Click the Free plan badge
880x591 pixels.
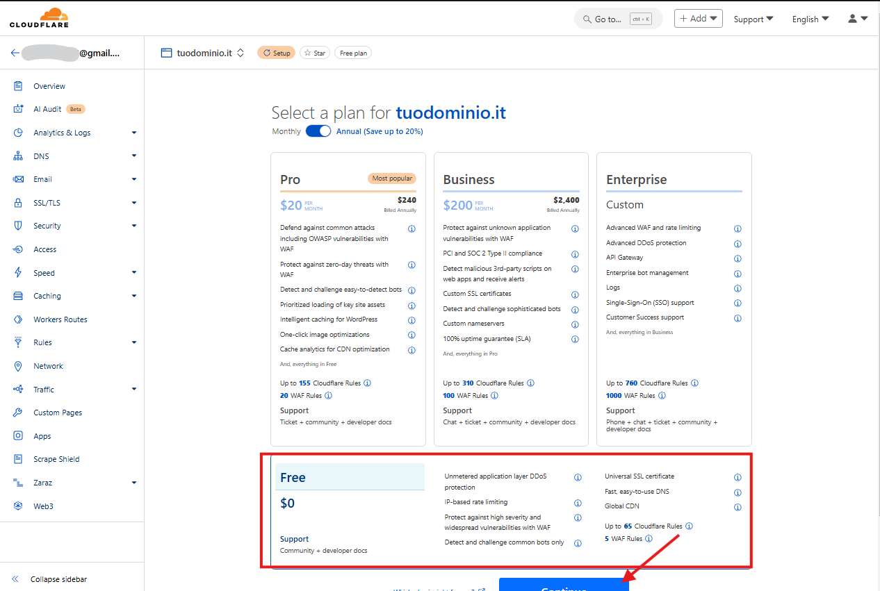coord(353,53)
